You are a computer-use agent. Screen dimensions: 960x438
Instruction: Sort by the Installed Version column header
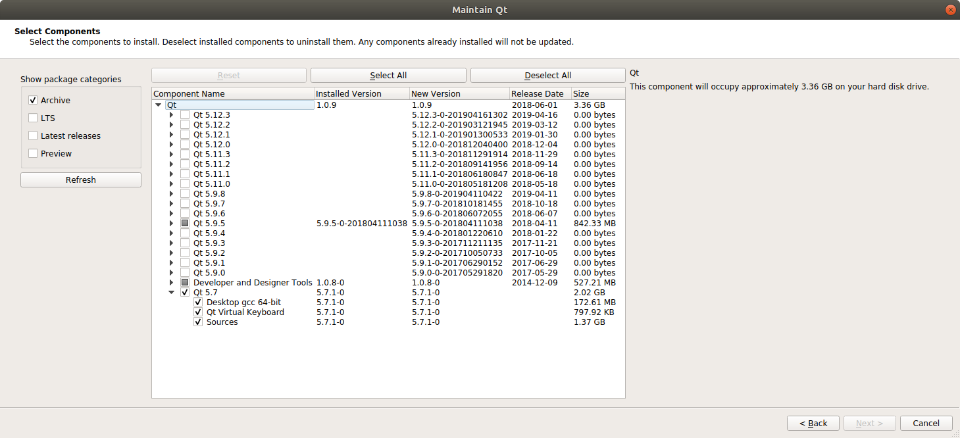362,94
